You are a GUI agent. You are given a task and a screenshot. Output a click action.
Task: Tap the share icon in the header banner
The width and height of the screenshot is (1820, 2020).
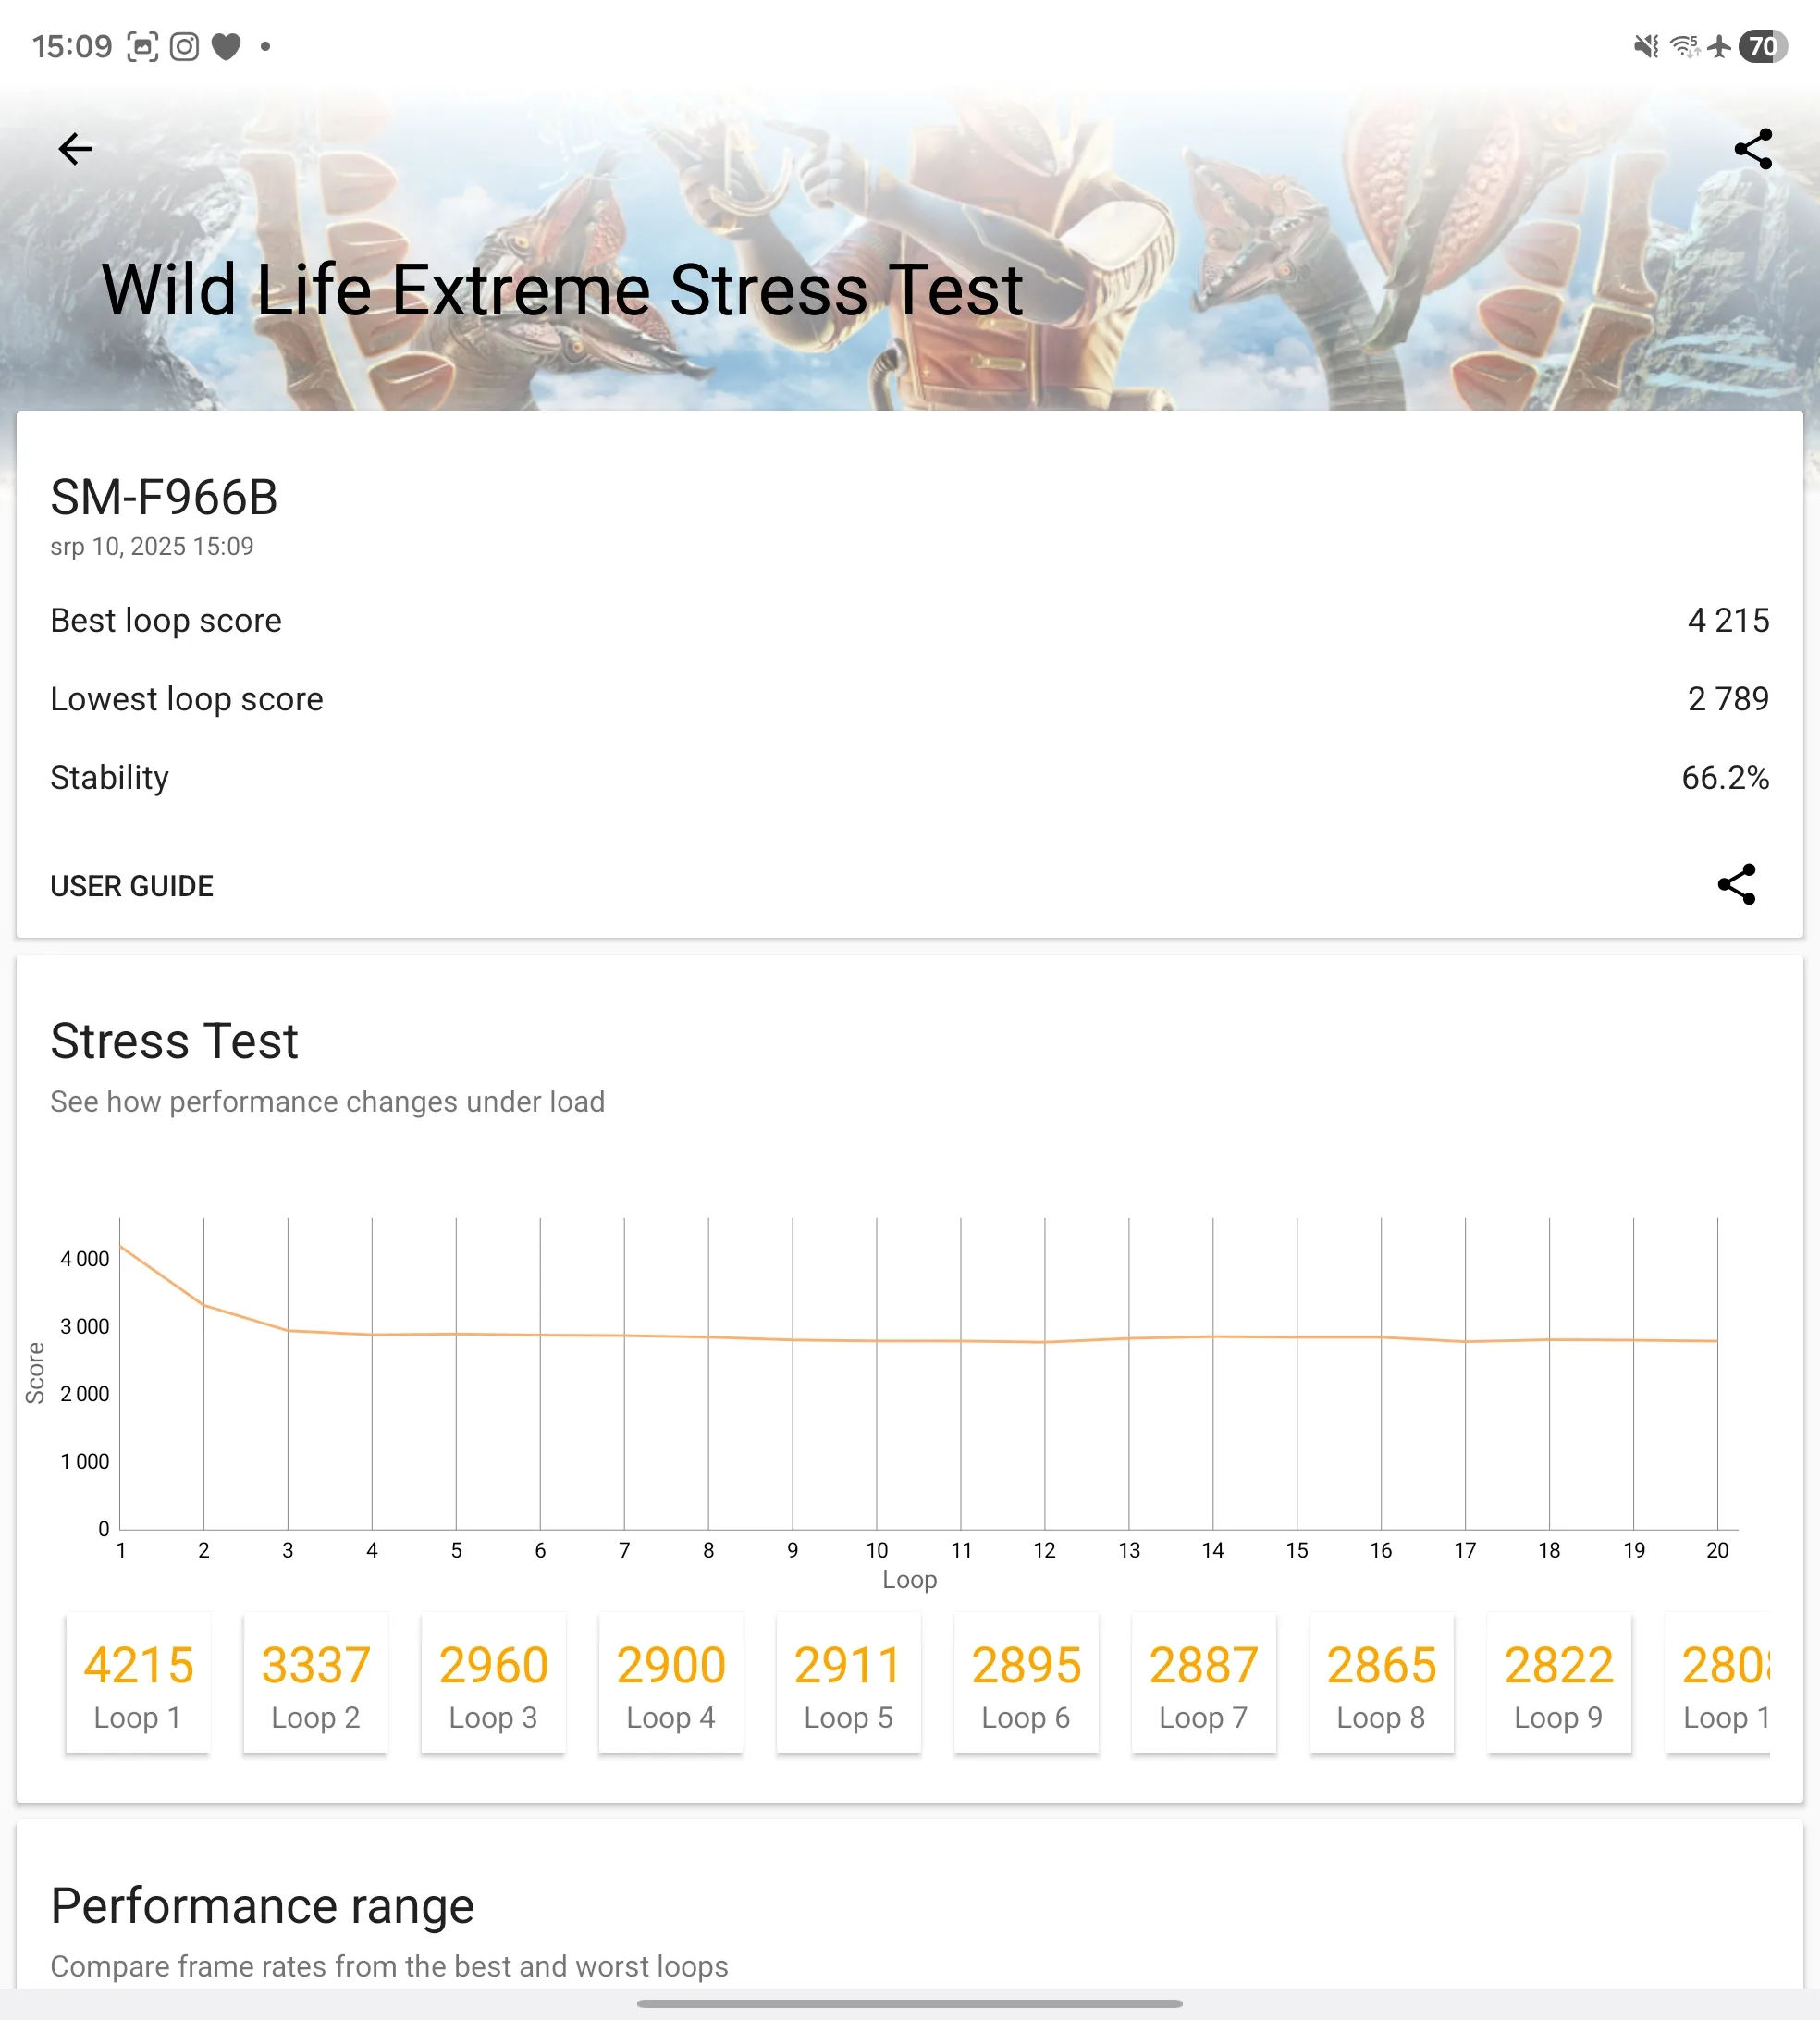pos(1752,149)
